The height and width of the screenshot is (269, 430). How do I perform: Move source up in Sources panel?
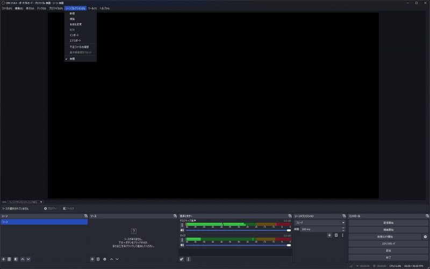coord(112,259)
